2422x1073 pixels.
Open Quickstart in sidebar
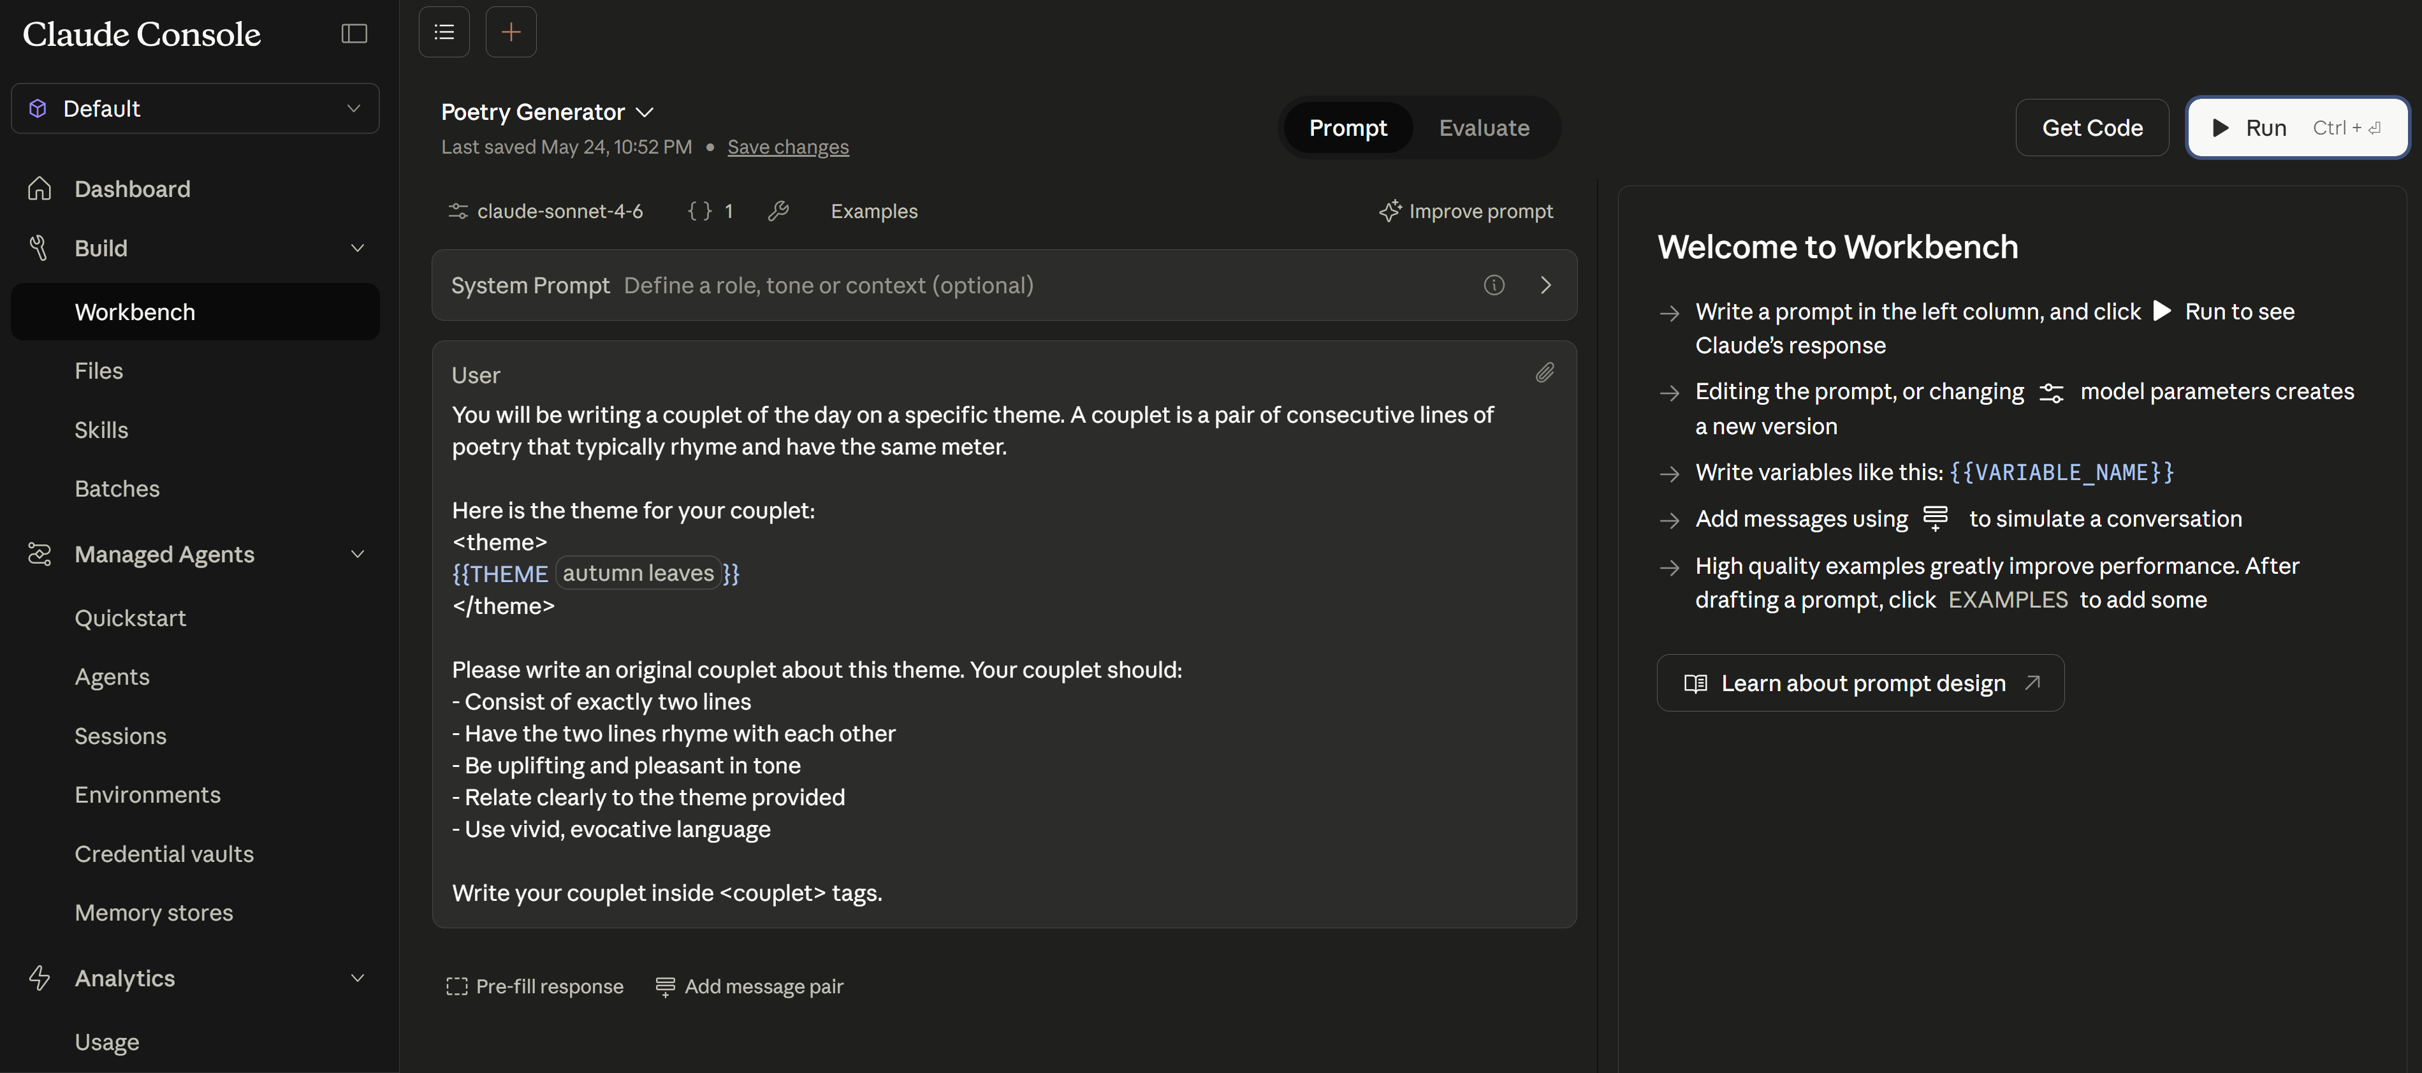click(x=131, y=618)
